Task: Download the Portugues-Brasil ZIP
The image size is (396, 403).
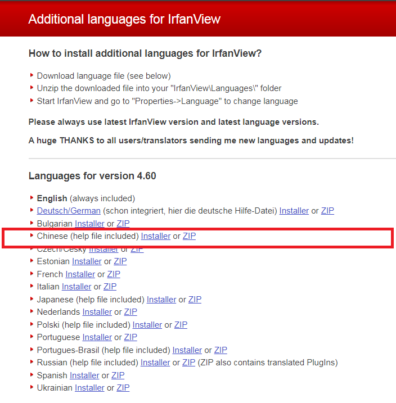Action: coord(220,350)
